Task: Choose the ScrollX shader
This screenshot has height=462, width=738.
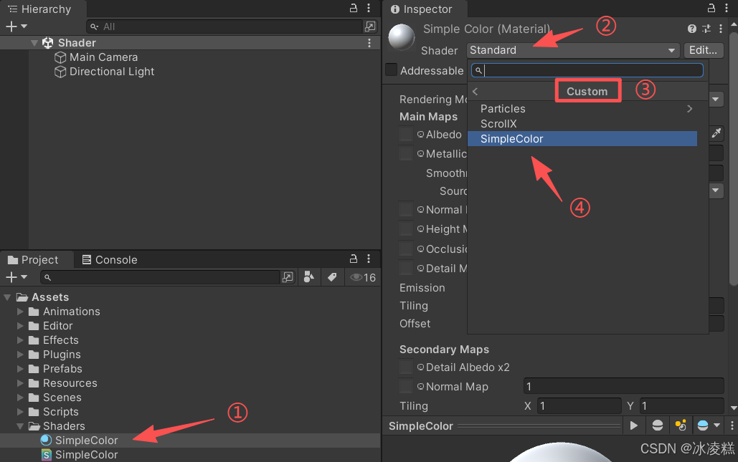Action: pos(582,124)
